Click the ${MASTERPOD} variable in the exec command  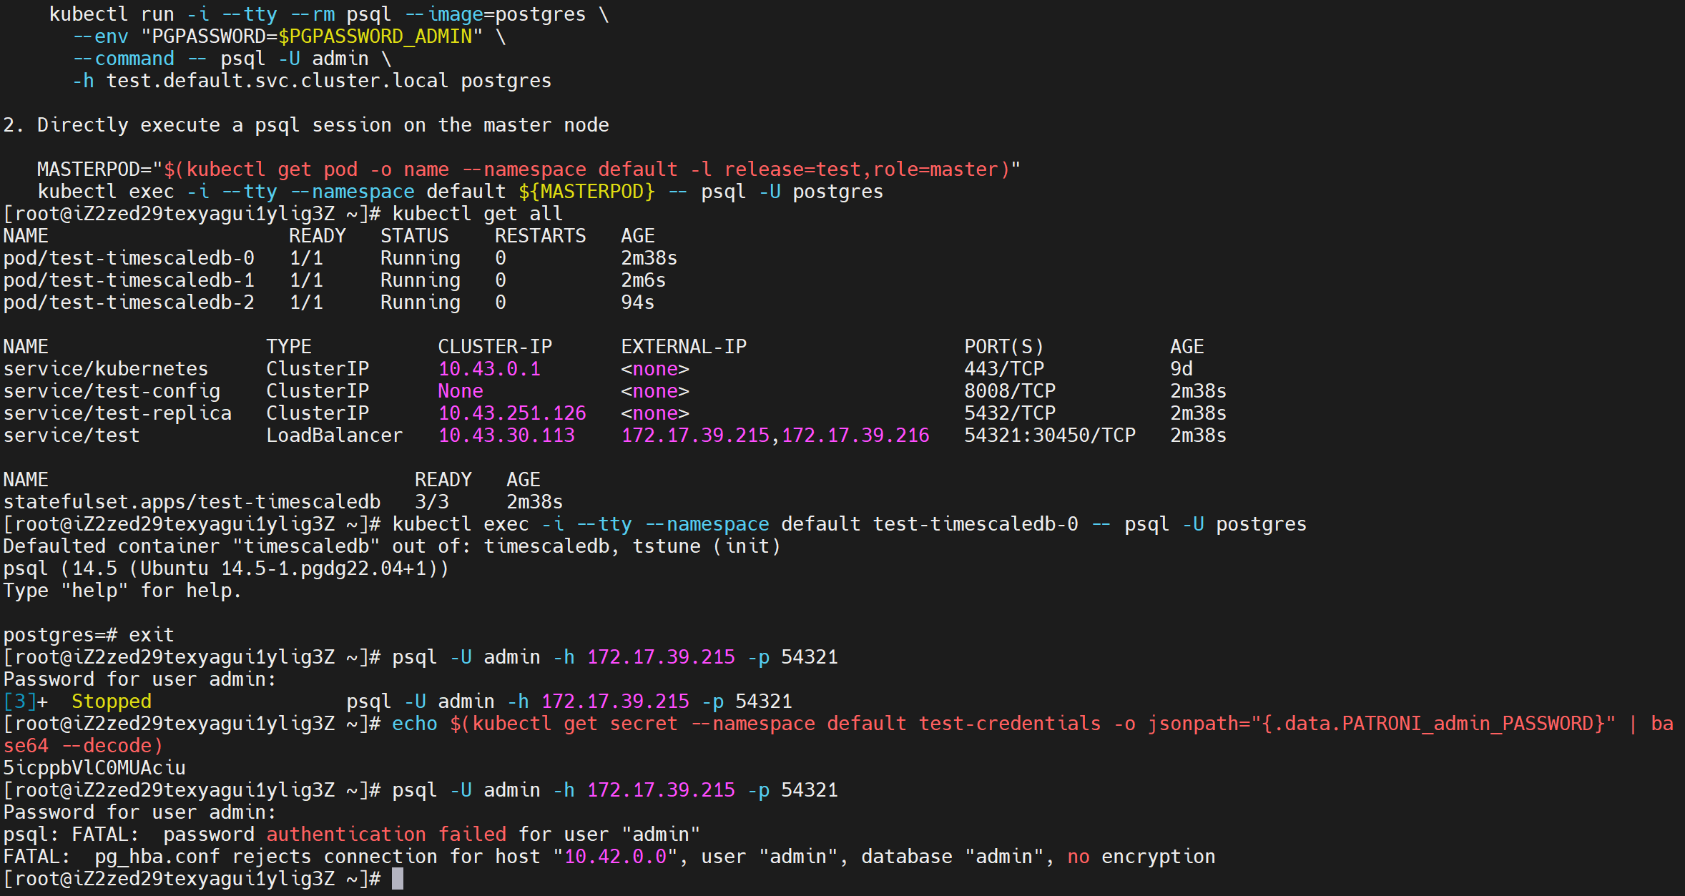point(586,192)
